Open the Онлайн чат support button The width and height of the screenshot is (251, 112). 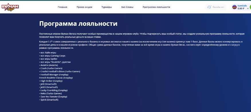[216, 7]
